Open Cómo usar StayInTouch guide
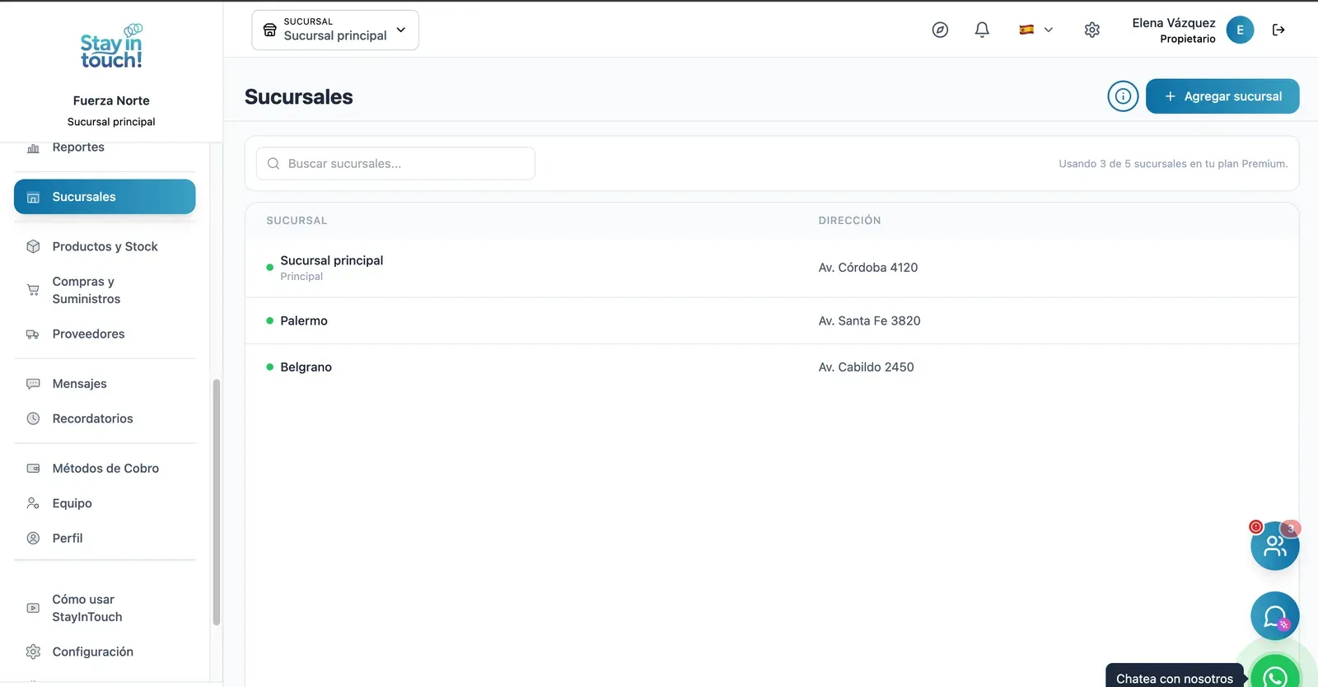The height and width of the screenshot is (687, 1318). (x=105, y=608)
